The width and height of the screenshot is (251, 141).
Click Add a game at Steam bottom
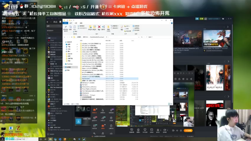(51, 134)
